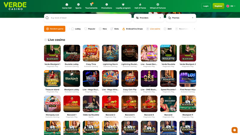Open Lightning Storm game thumbnail
Image resolution: width=240 pixels, height=135 pixels.
[x=110, y=53]
